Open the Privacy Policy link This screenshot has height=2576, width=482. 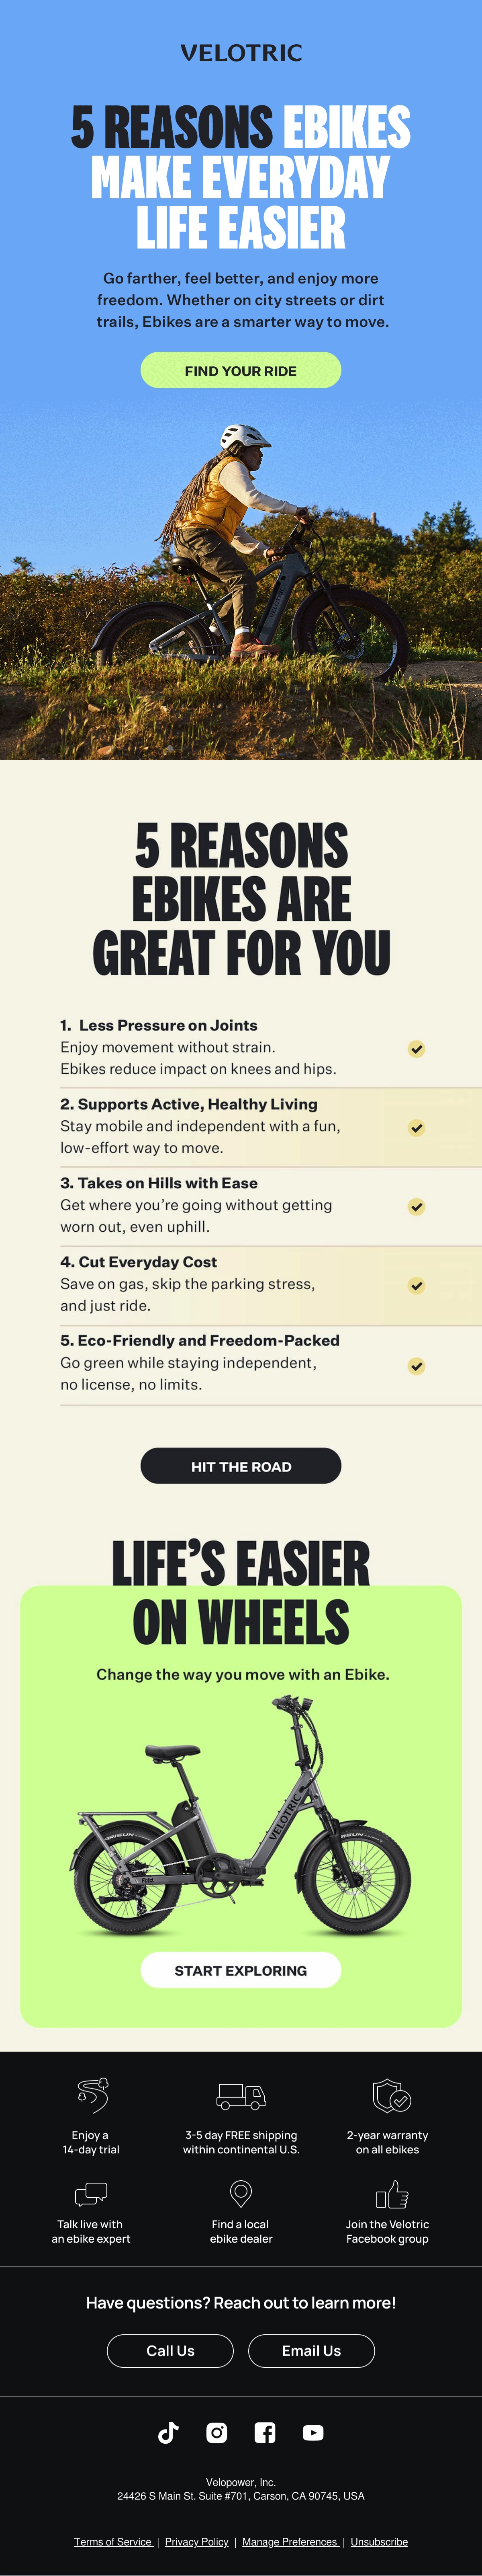tap(196, 2541)
